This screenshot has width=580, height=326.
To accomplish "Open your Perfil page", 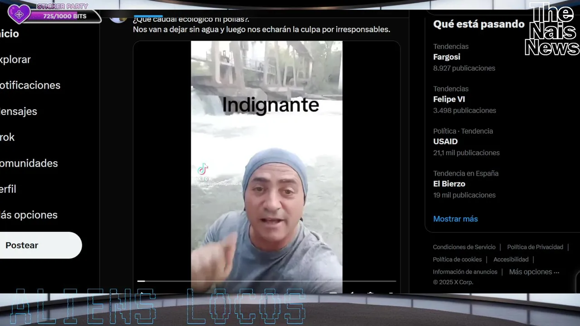I will point(8,189).
